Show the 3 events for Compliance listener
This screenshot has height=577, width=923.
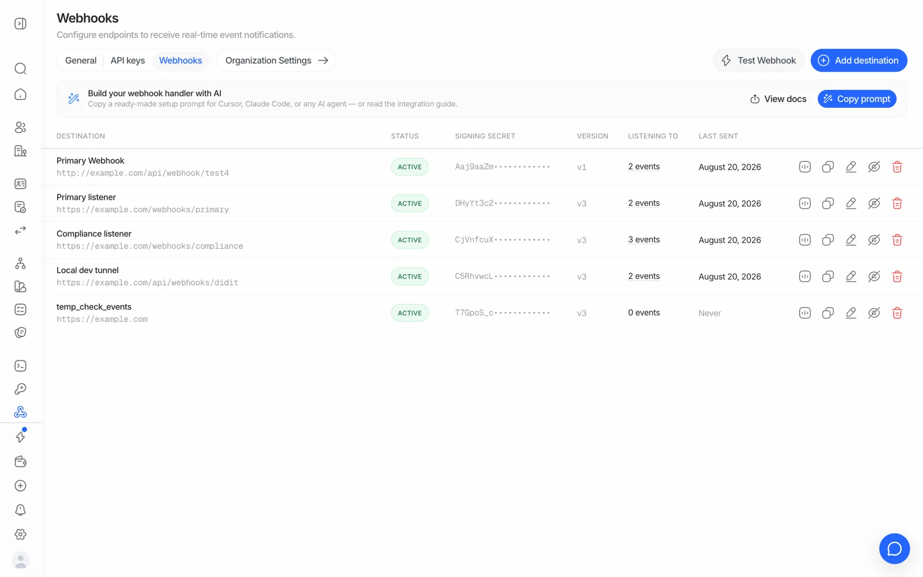pyautogui.click(x=644, y=239)
